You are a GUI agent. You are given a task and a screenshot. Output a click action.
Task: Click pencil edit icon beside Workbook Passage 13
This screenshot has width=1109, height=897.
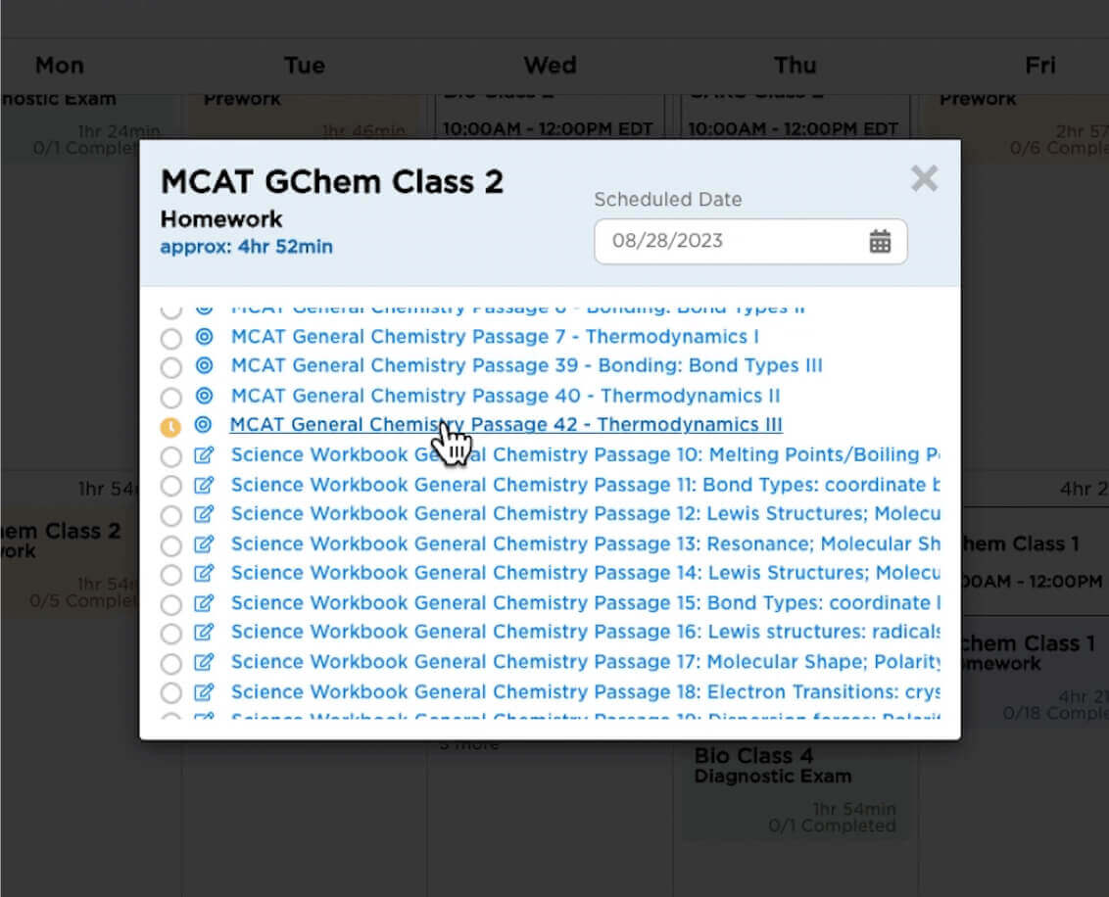pyautogui.click(x=204, y=544)
